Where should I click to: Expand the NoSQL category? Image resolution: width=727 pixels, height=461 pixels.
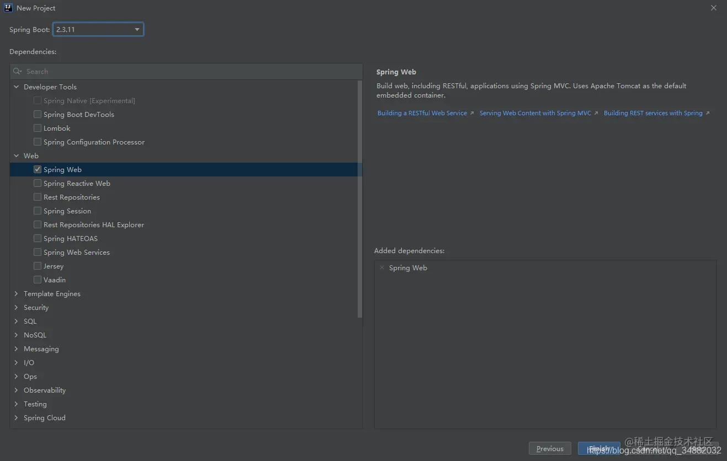(17, 335)
